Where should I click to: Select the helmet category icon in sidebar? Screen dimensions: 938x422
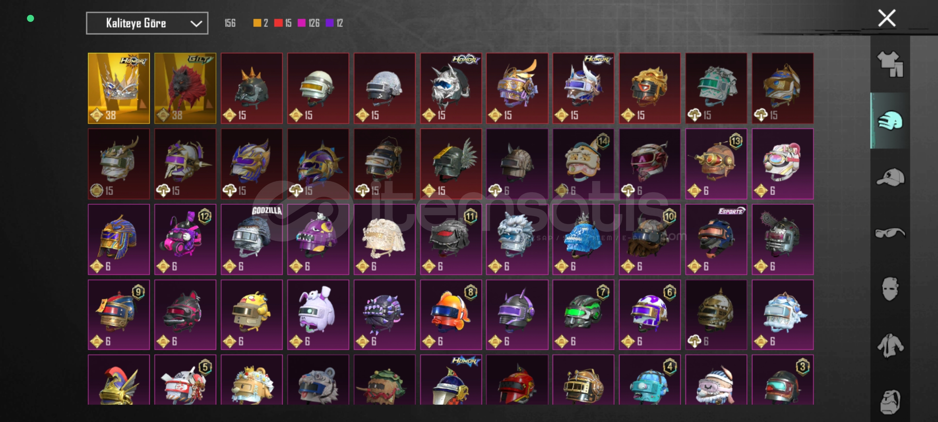point(890,121)
